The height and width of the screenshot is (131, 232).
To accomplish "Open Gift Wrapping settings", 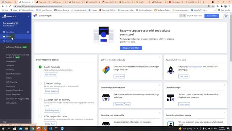I will [x=12, y=82].
